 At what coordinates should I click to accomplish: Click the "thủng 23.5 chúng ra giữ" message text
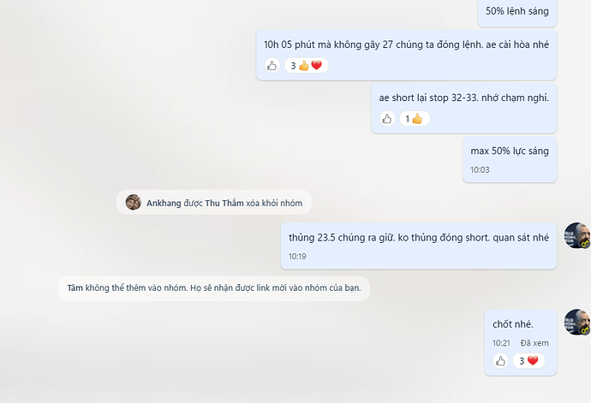click(x=418, y=238)
